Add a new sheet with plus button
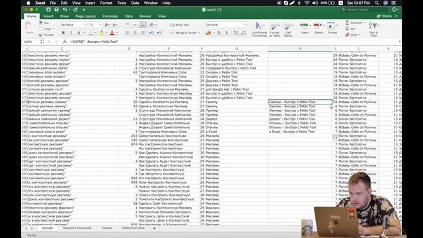The height and width of the screenshot is (238, 423). tap(154, 228)
